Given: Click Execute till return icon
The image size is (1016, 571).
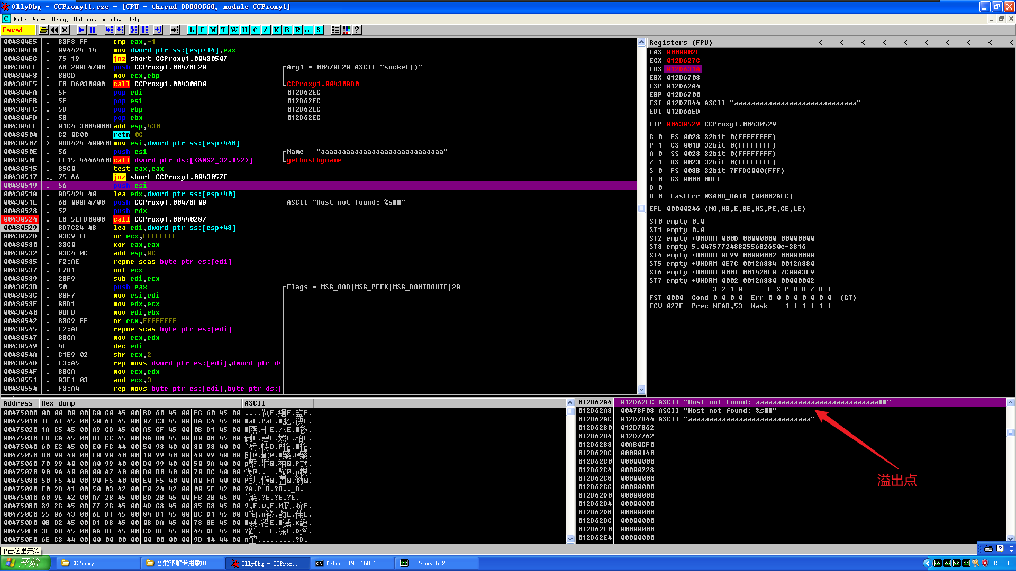Looking at the screenshot, I should point(158,30).
